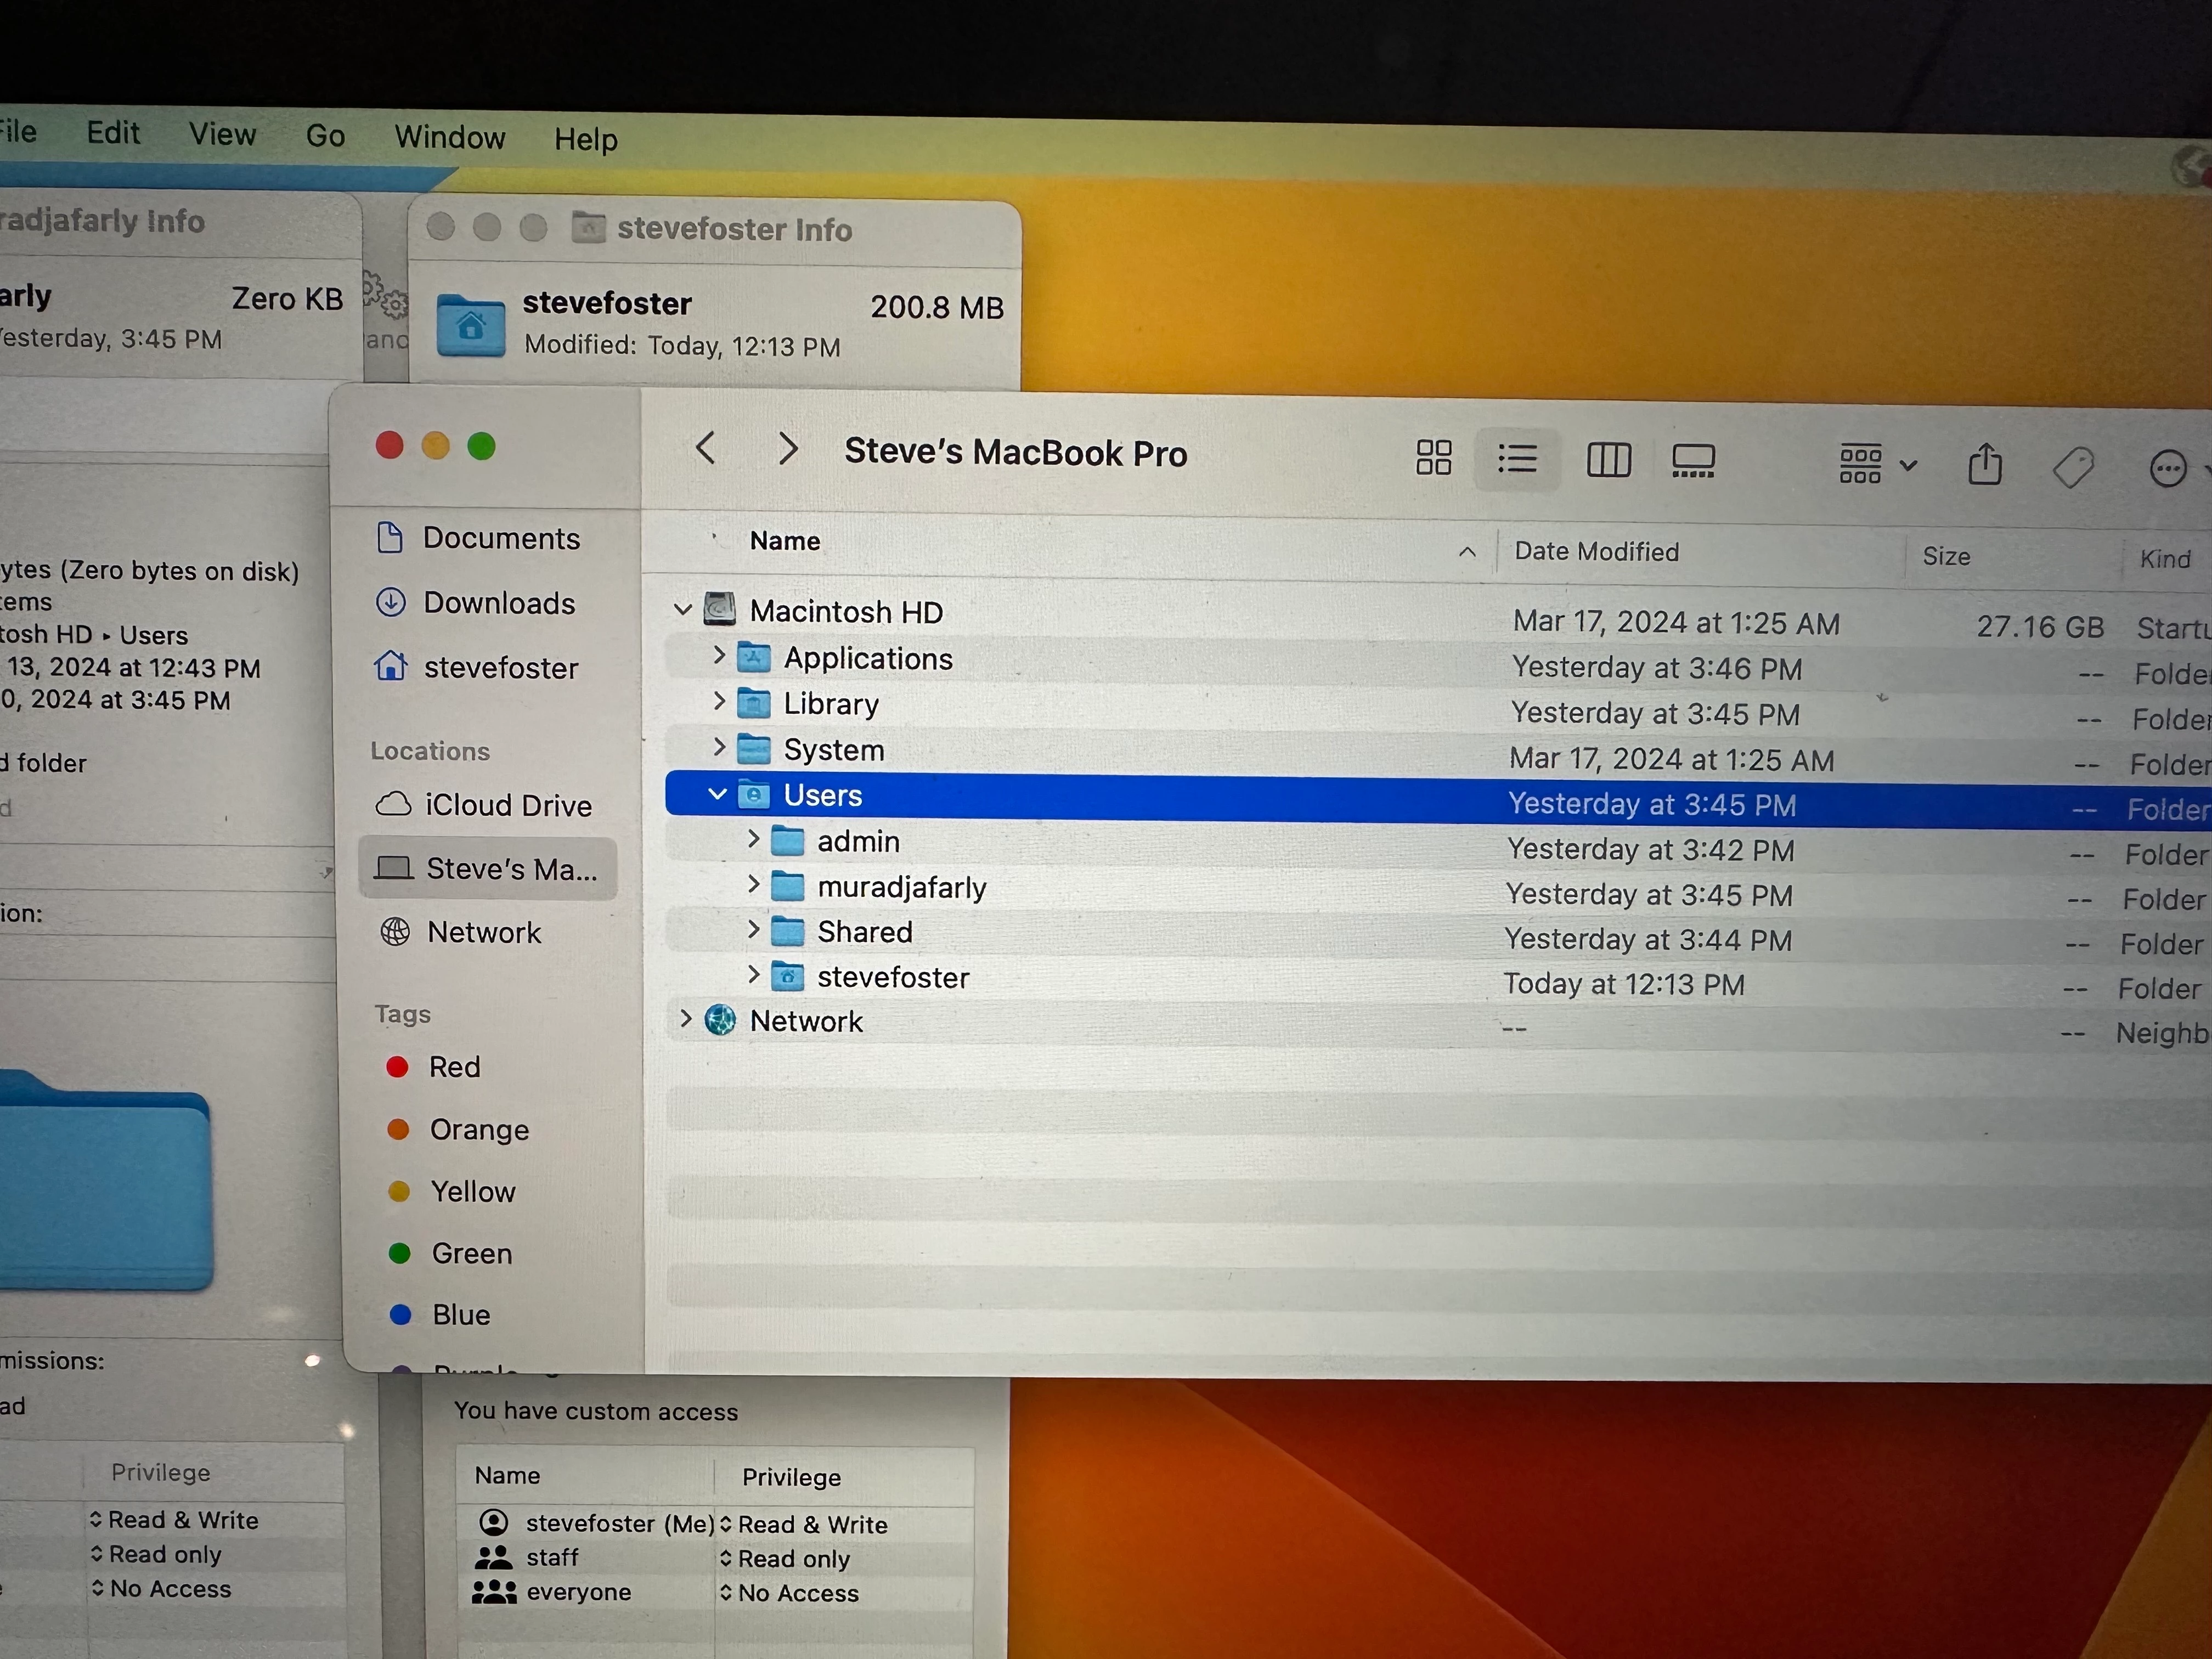The height and width of the screenshot is (1659, 2212).
Task: Open the Window menu in menu bar
Action: coord(450,137)
